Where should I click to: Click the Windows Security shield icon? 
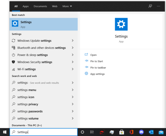13,62
